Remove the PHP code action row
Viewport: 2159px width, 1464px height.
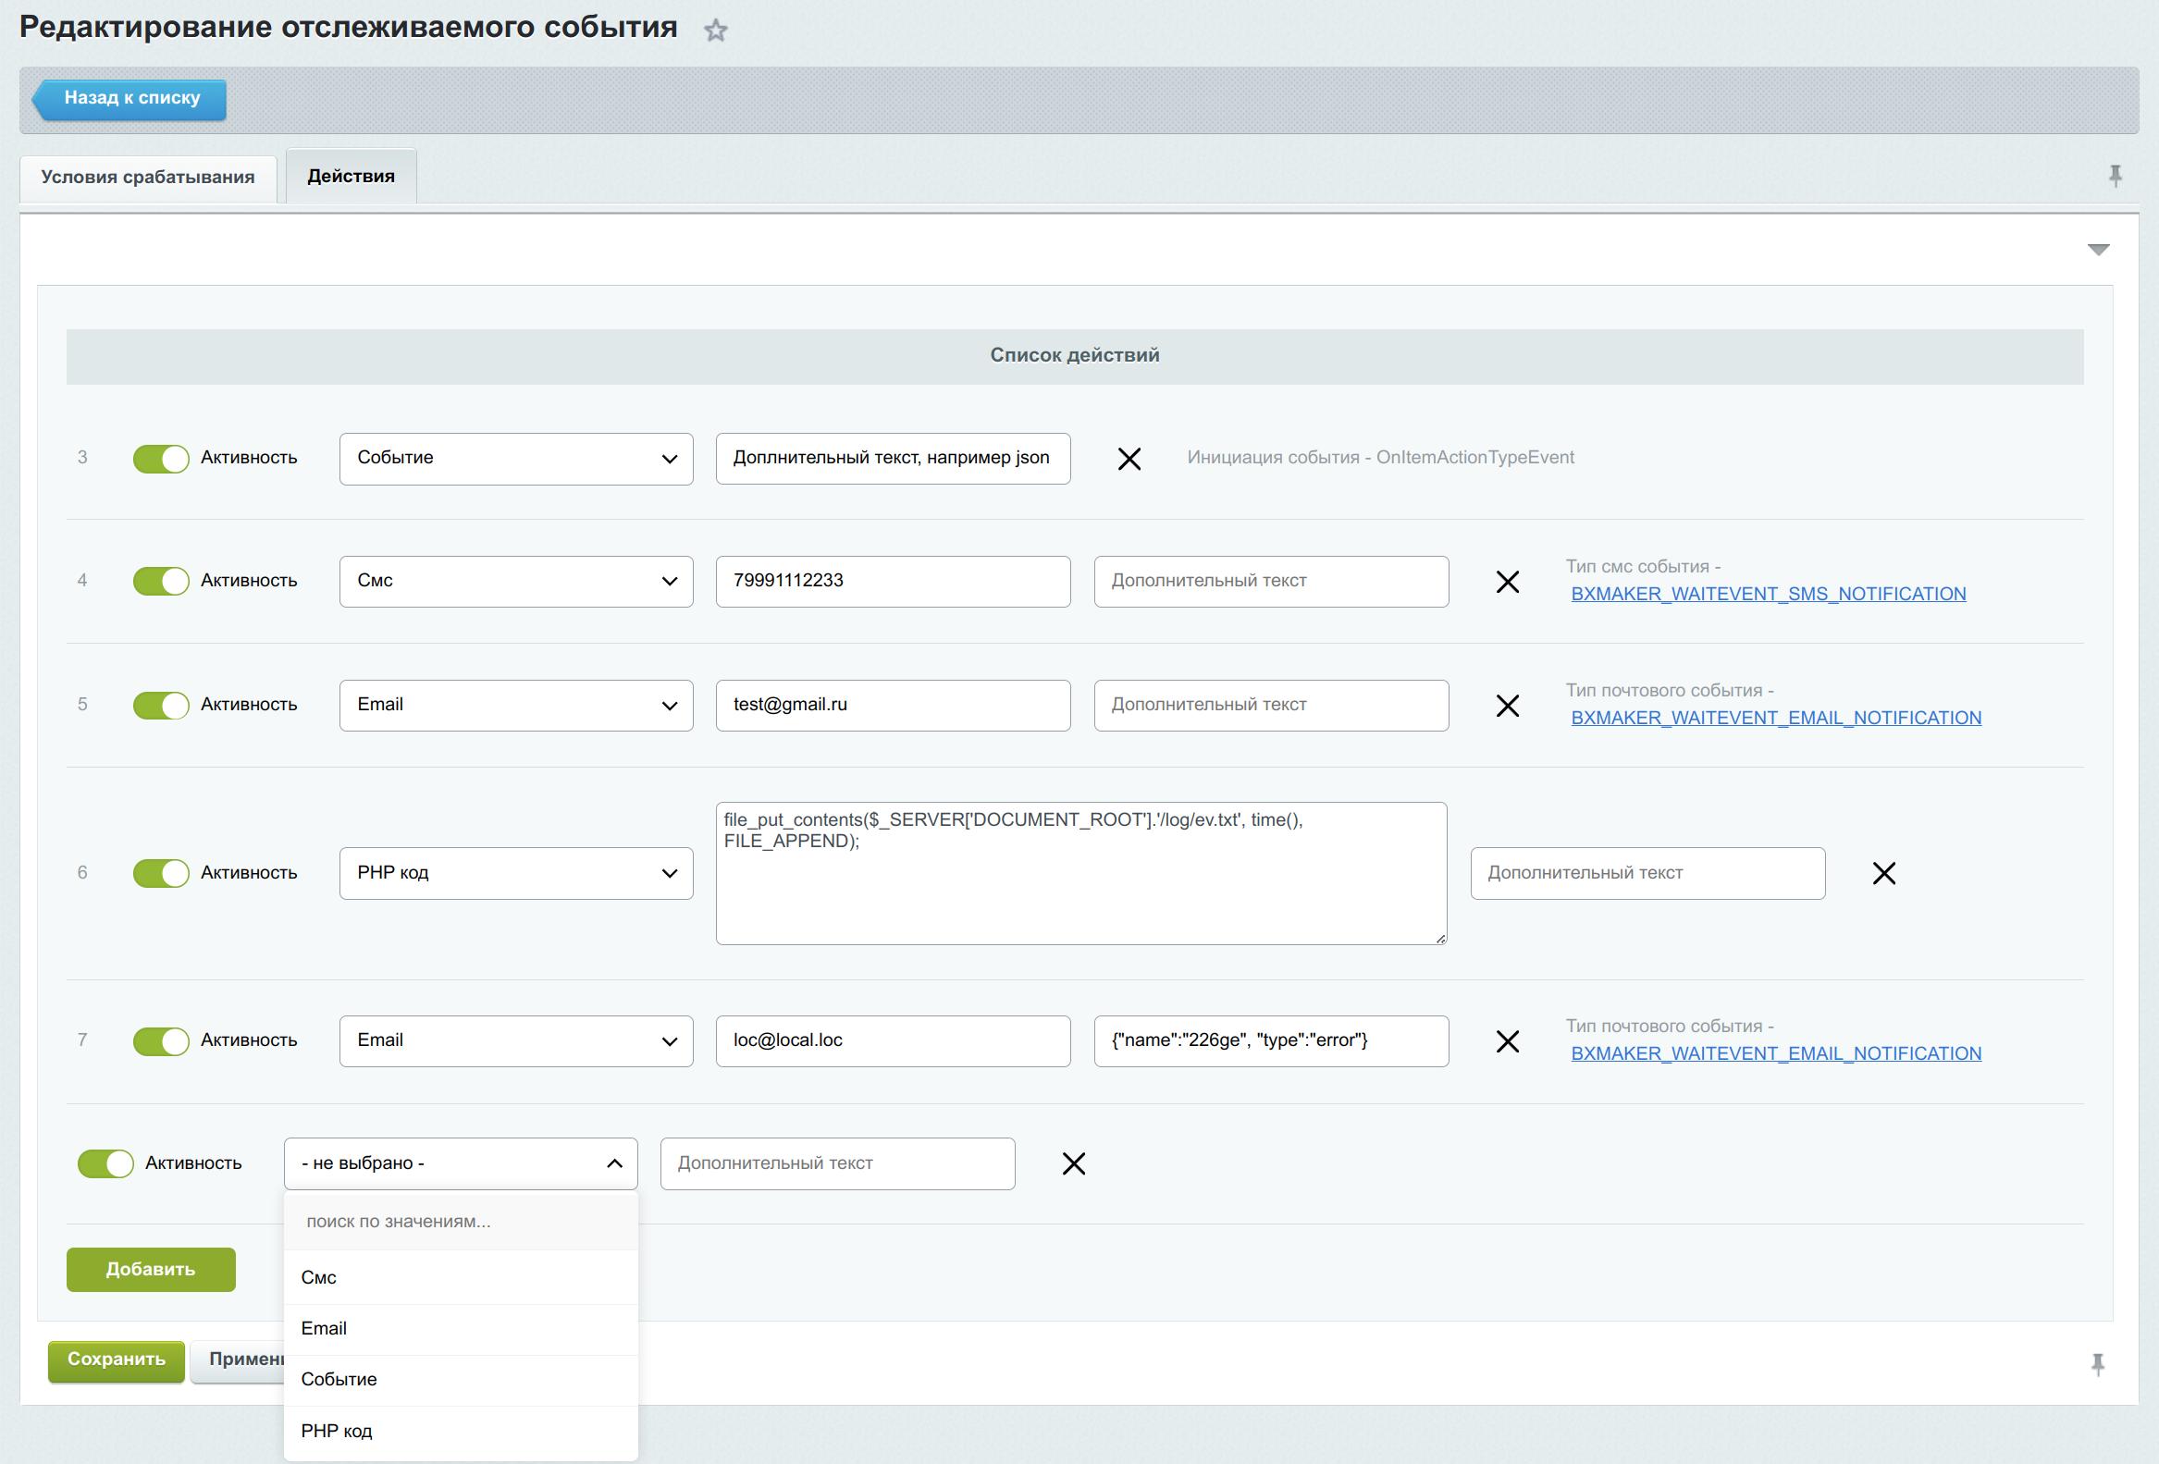click(1883, 873)
